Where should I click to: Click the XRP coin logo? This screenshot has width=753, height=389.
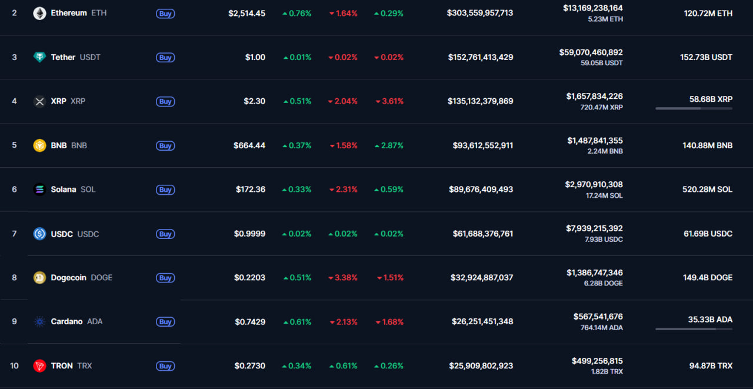coord(39,101)
